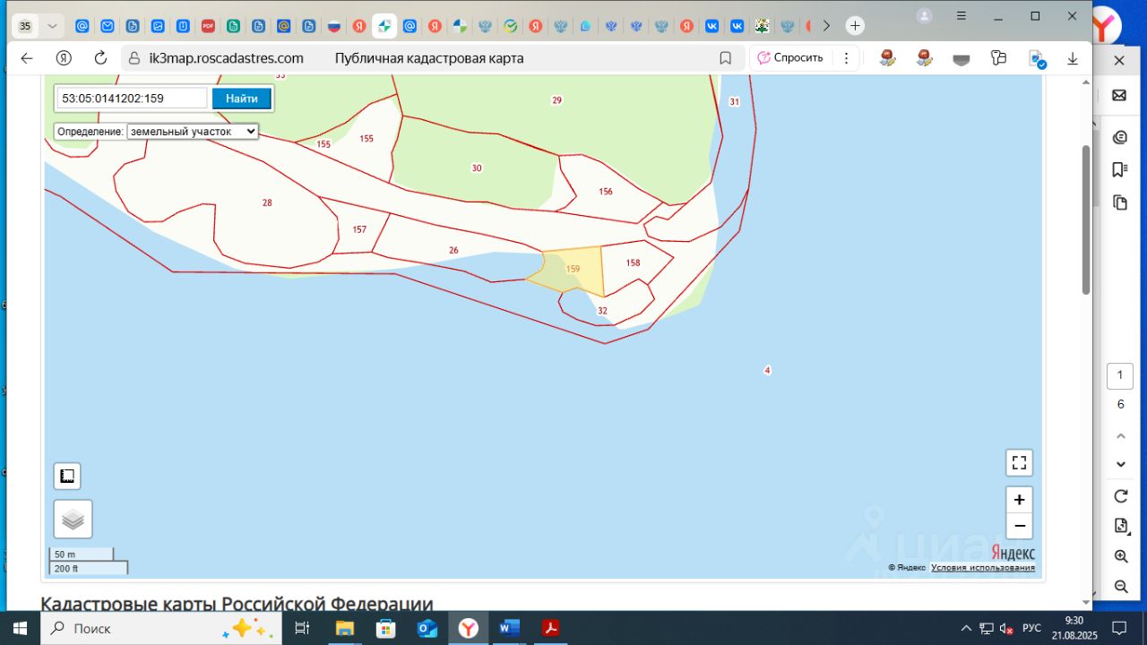Rotate the document with the rotate icon
Image resolution: width=1147 pixels, height=645 pixels.
click(1120, 496)
